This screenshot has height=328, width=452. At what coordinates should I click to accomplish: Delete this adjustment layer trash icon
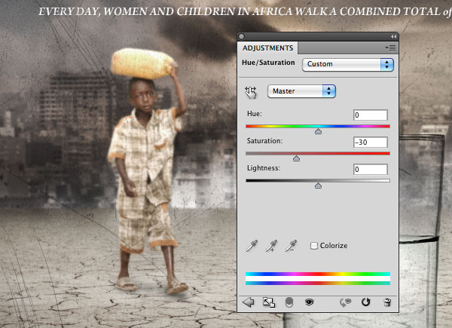coord(387,302)
